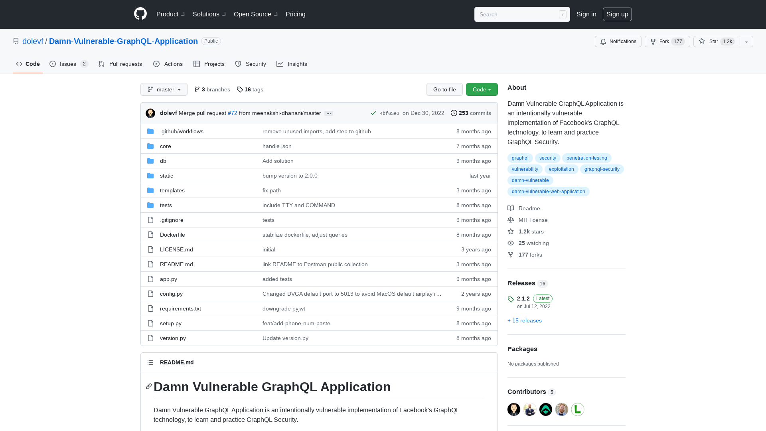The height and width of the screenshot is (431, 766).
Task: Click the green L contributor avatar
Action: pyautogui.click(x=578, y=409)
